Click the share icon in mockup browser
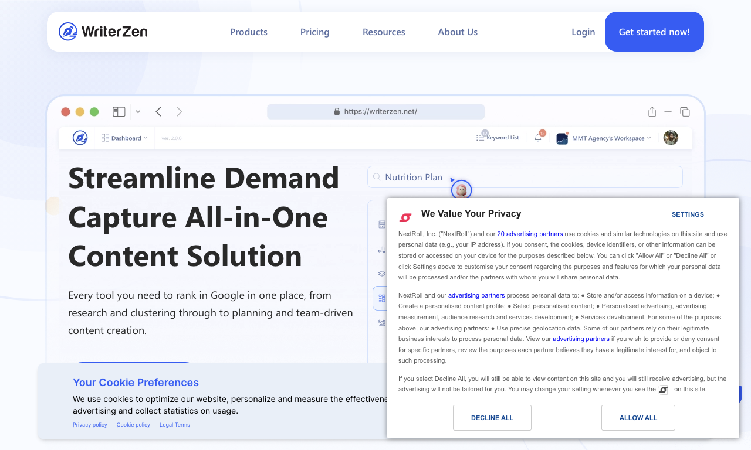The height and width of the screenshot is (450, 751). coord(652,111)
